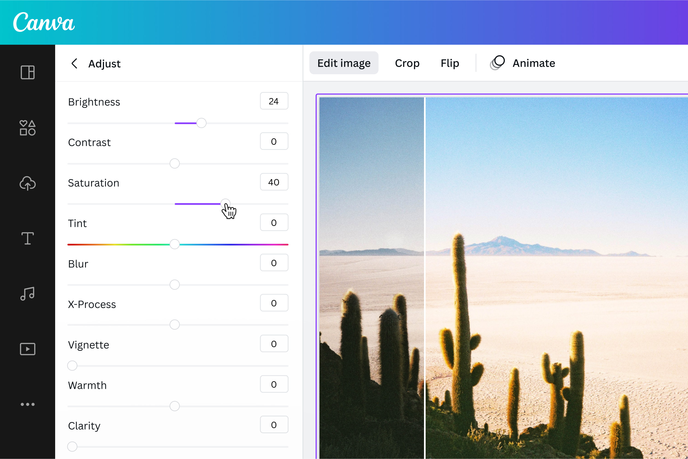Click the Saturation slider handle
Image resolution: width=688 pixels, height=459 pixels.
pyautogui.click(x=226, y=203)
